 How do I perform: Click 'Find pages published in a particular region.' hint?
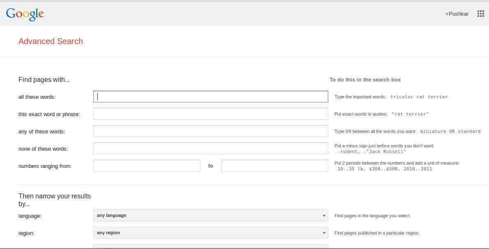click(377, 233)
